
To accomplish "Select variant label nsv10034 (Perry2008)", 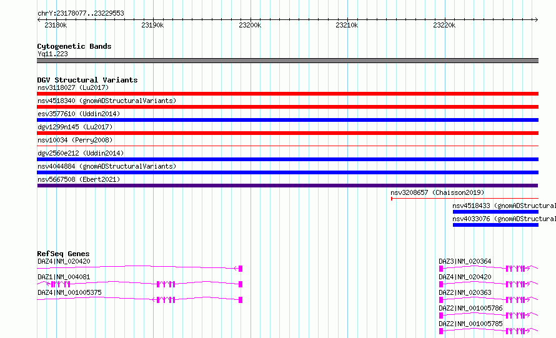I will coord(75,140).
